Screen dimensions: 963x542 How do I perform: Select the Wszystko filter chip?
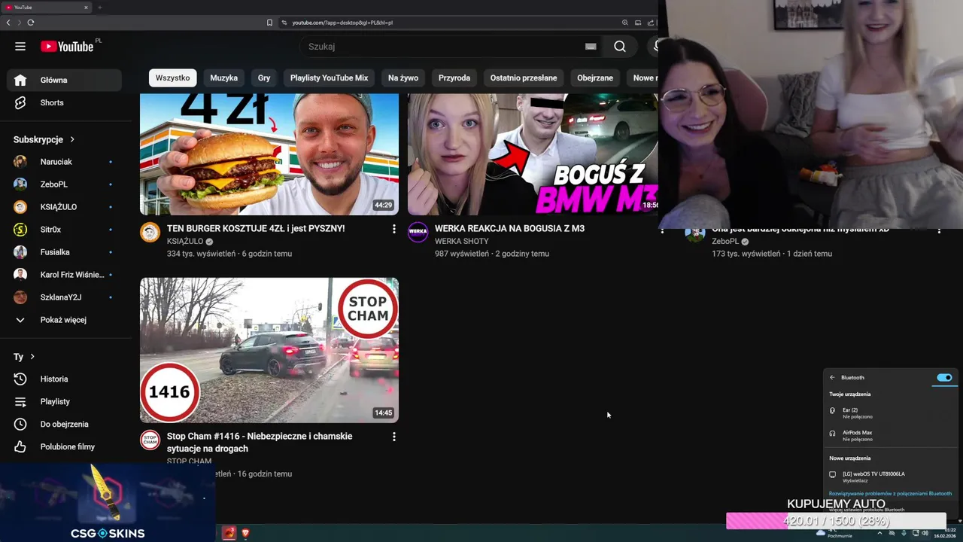tap(173, 78)
